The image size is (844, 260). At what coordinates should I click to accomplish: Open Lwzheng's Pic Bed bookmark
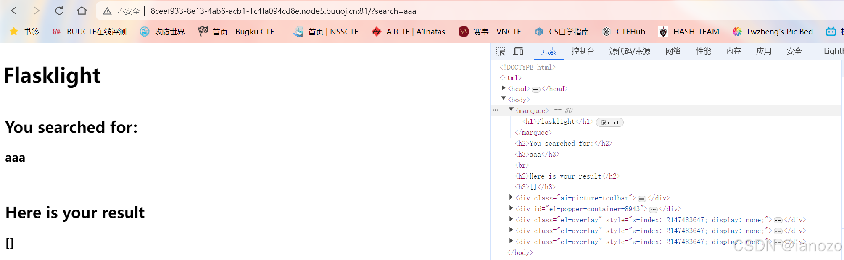(x=773, y=32)
